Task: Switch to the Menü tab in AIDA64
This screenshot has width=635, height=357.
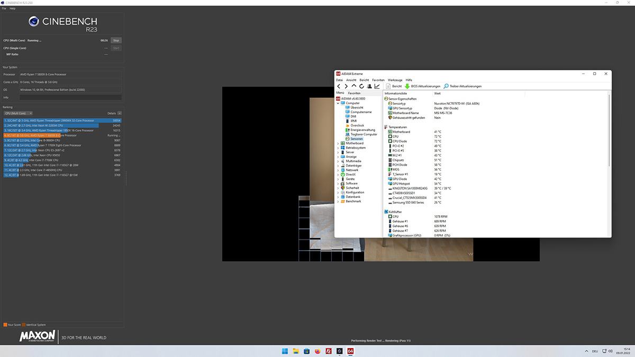Action: click(340, 93)
